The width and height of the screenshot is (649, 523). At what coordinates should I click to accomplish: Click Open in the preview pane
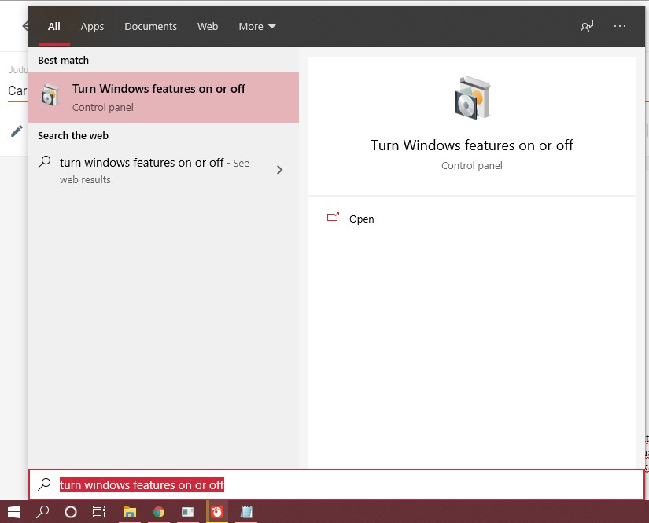[x=361, y=219]
